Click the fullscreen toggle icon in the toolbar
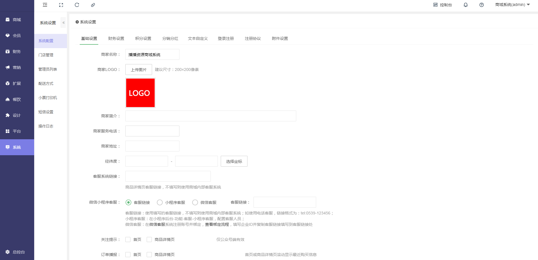The image size is (538, 260). (61, 5)
